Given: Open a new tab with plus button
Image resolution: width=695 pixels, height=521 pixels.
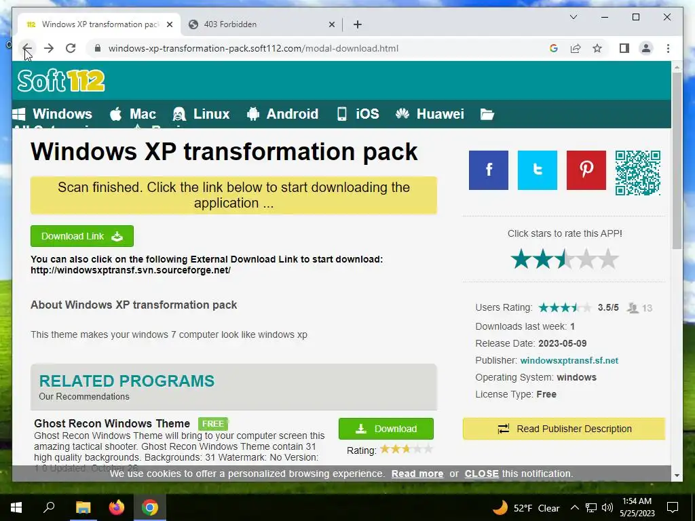Looking at the screenshot, I should click(358, 24).
